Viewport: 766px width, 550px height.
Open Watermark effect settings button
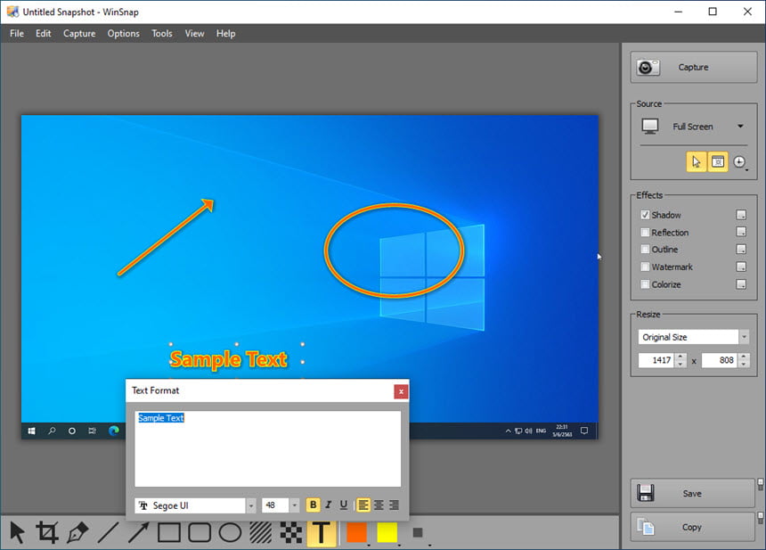pyautogui.click(x=741, y=267)
